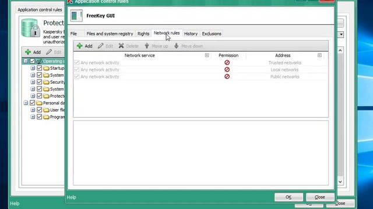373x209 pixels.
Task: Click the database lock icon in background window
Action: pos(30,28)
